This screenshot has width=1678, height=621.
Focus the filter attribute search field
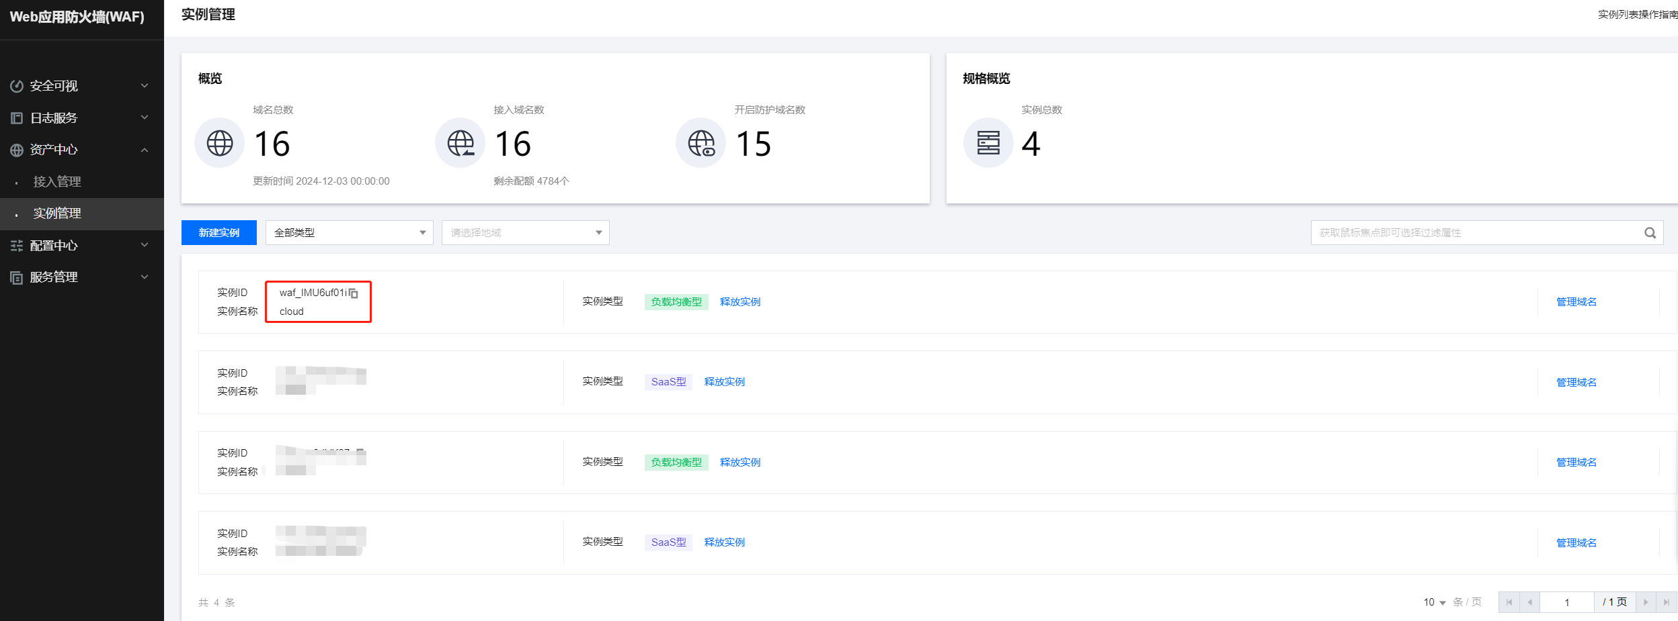coord(1476,233)
